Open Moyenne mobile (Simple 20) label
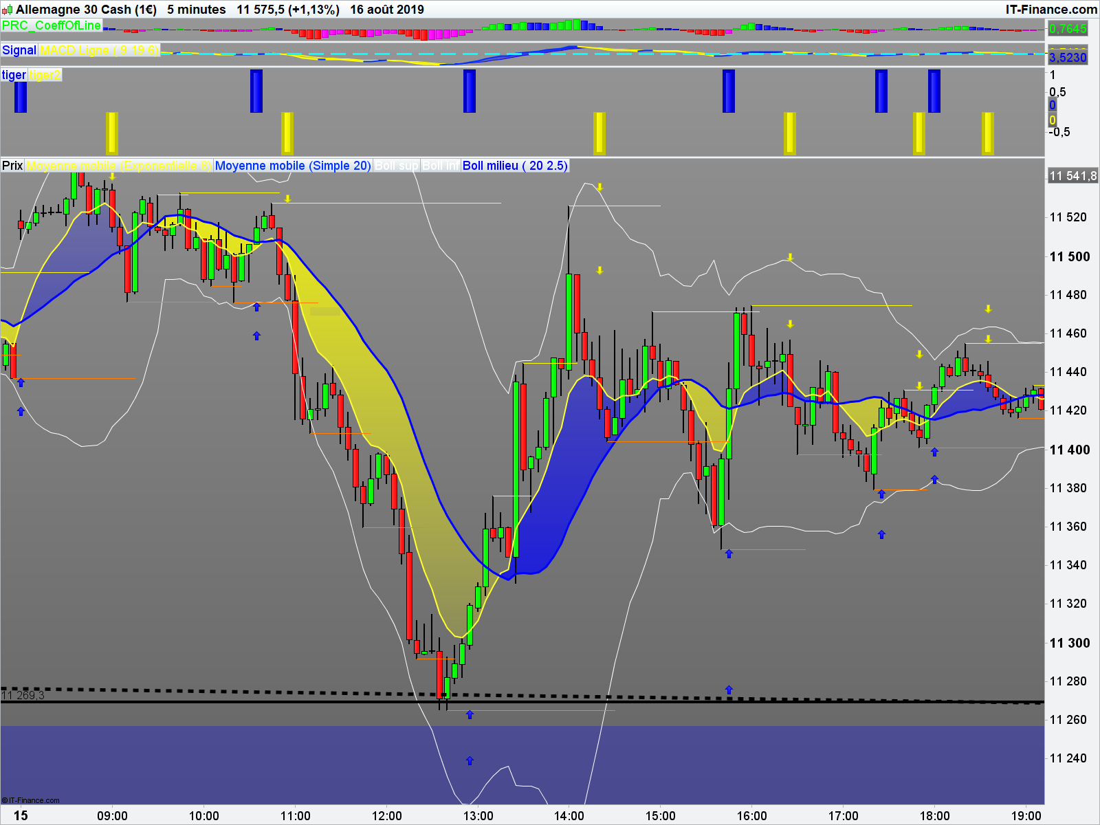This screenshot has height=825, width=1100. (293, 166)
